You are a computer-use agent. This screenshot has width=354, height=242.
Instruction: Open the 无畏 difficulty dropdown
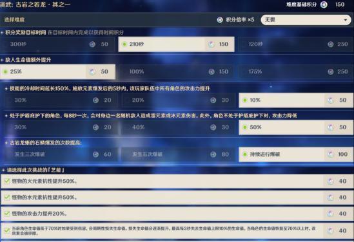306,20
